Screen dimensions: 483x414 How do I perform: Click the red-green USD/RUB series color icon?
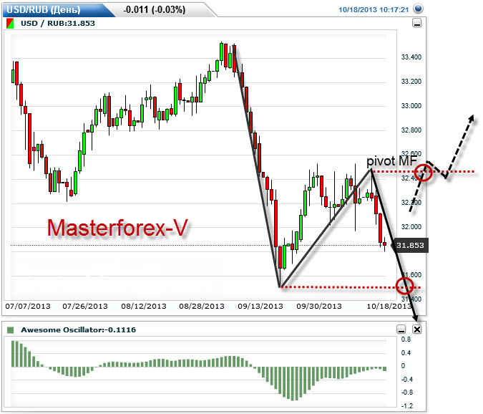10,24
